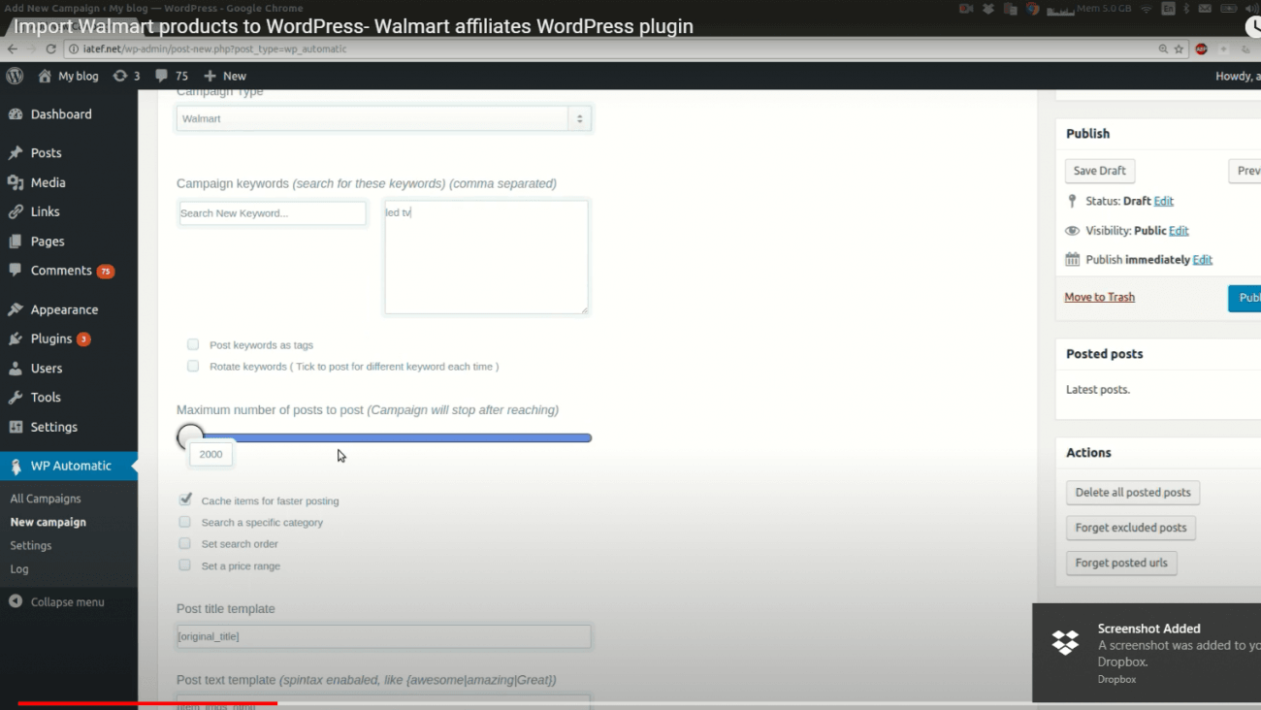The image size is (1261, 710).
Task: Open the Wi-Fi indicator in system tray
Action: pyautogui.click(x=1147, y=9)
